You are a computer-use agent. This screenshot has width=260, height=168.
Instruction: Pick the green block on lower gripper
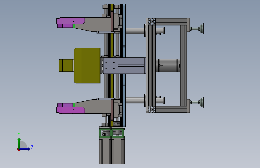(74, 105)
